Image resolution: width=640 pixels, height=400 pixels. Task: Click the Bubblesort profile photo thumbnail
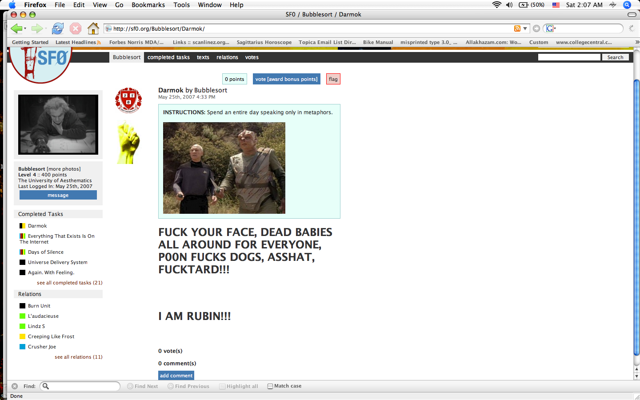click(58, 124)
